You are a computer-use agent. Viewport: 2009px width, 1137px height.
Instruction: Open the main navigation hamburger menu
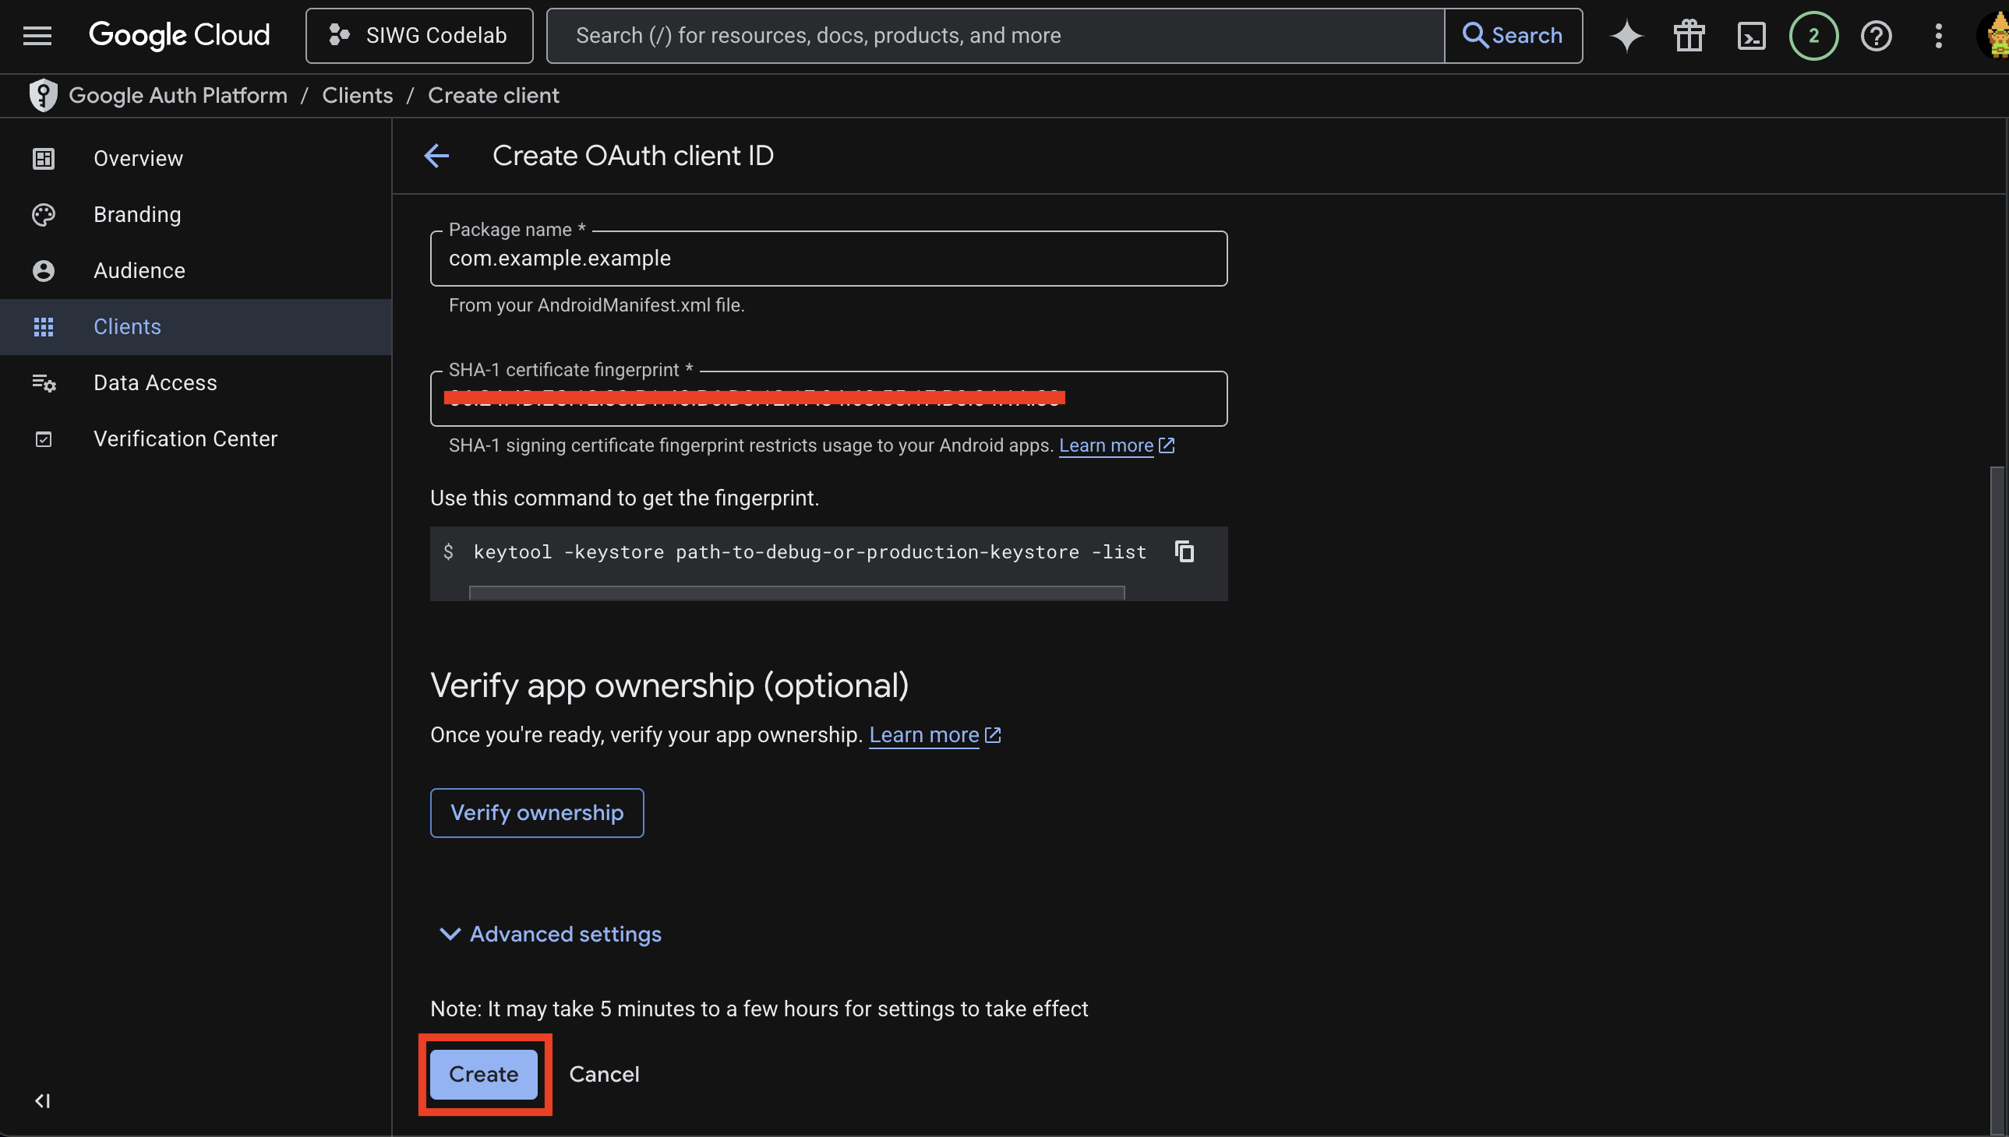pos(37,35)
